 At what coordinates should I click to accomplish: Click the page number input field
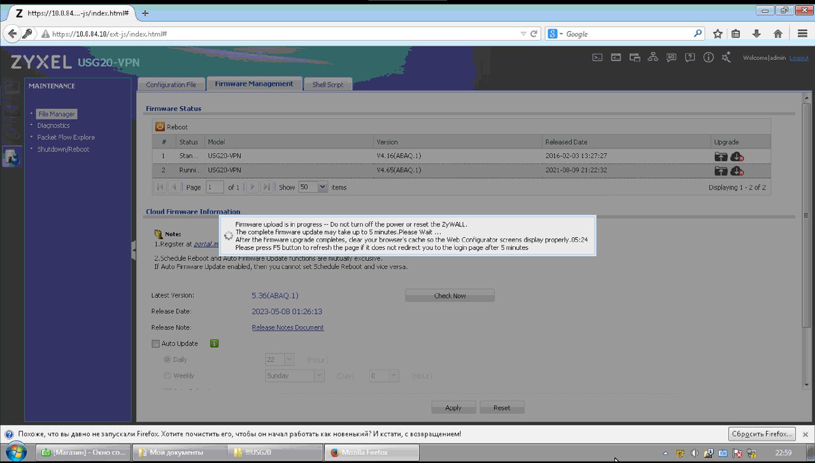[215, 187]
